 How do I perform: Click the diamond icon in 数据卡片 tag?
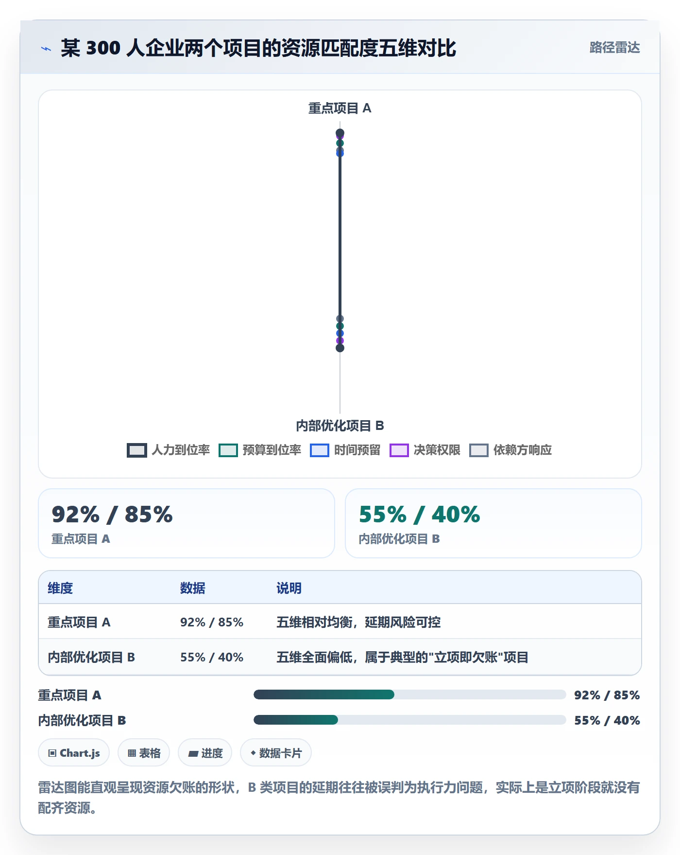(x=253, y=753)
